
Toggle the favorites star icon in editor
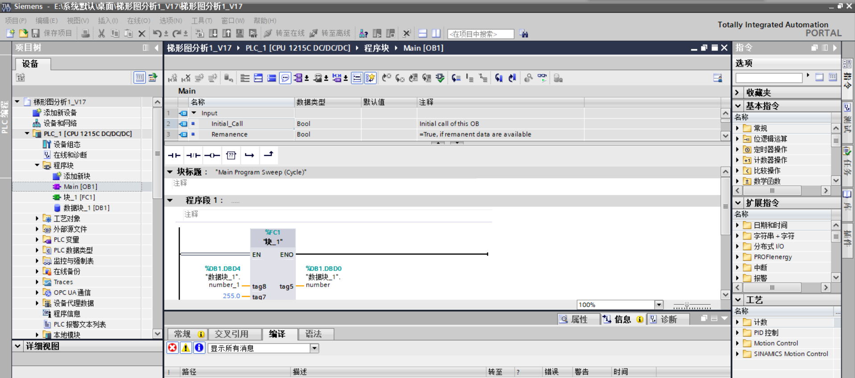point(370,78)
